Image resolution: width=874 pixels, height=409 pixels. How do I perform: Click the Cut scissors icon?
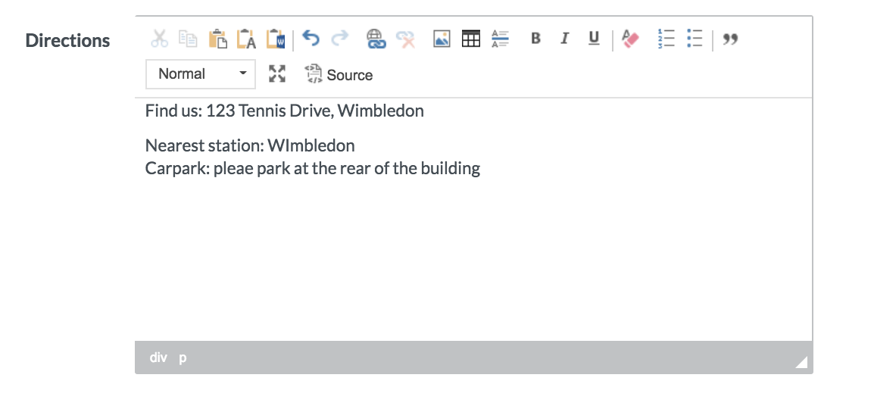pos(159,39)
